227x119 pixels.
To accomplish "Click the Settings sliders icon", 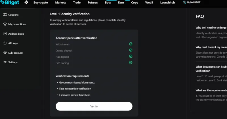I will [x=5, y=62].
